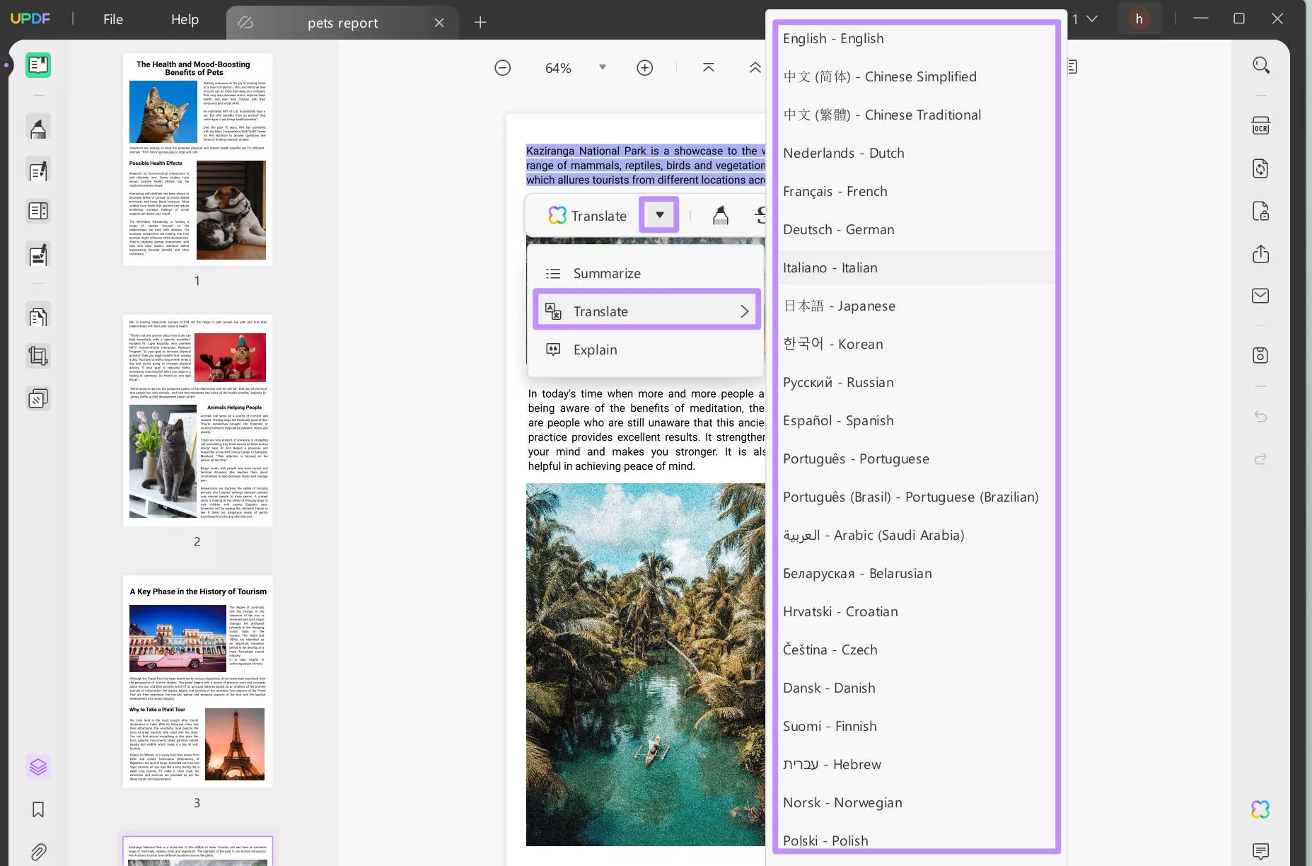Open page 2 thumbnail
The width and height of the screenshot is (1312, 866).
tap(197, 420)
